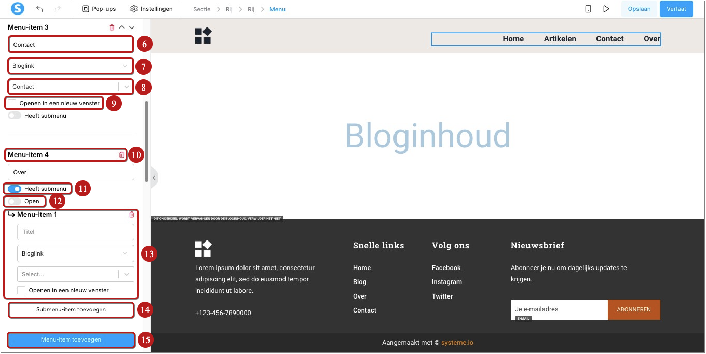Click the Facebook footer link
Viewport: 706px width, 354px height.
pos(446,268)
